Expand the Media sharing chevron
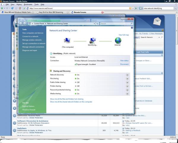 tap(127, 94)
